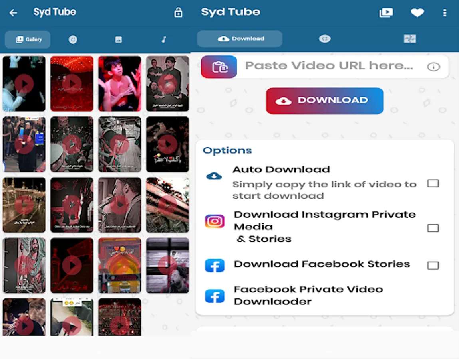Open the video with red carpet and lights
Image resolution: width=459 pixels, height=359 pixels.
[72, 84]
